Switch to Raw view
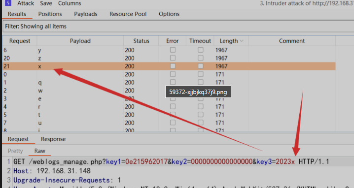 [x=40, y=151]
